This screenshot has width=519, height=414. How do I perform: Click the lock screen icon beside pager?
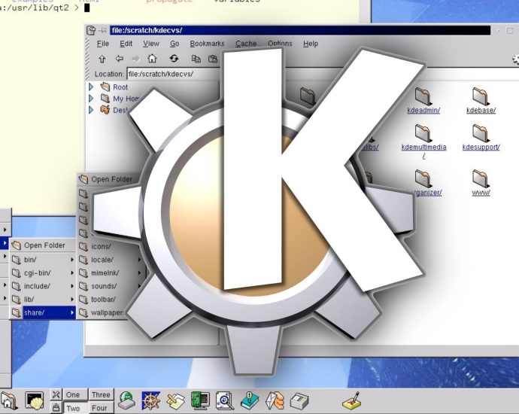[56, 407]
